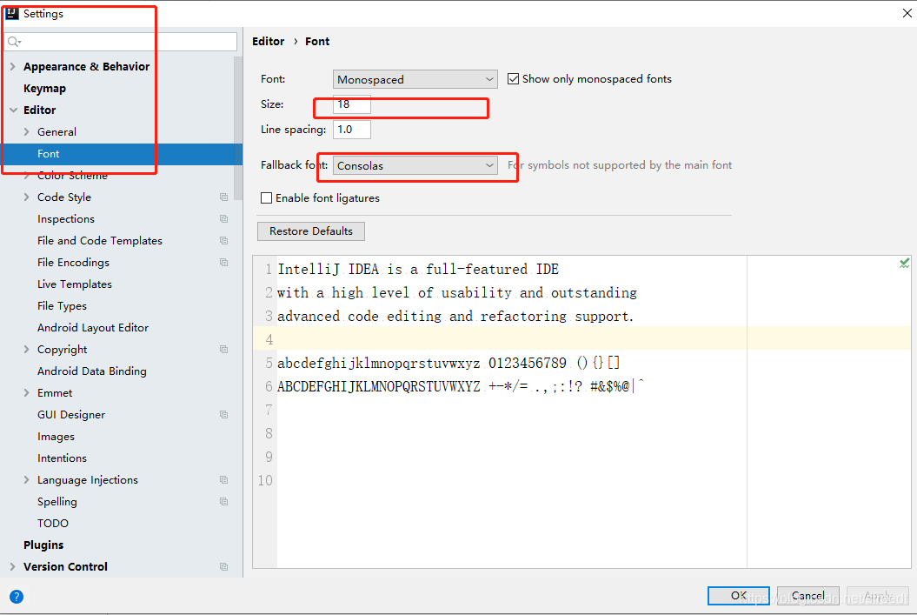This screenshot has width=917, height=615.
Task: Click the Size field showing 18
Action: coord(351,104)
